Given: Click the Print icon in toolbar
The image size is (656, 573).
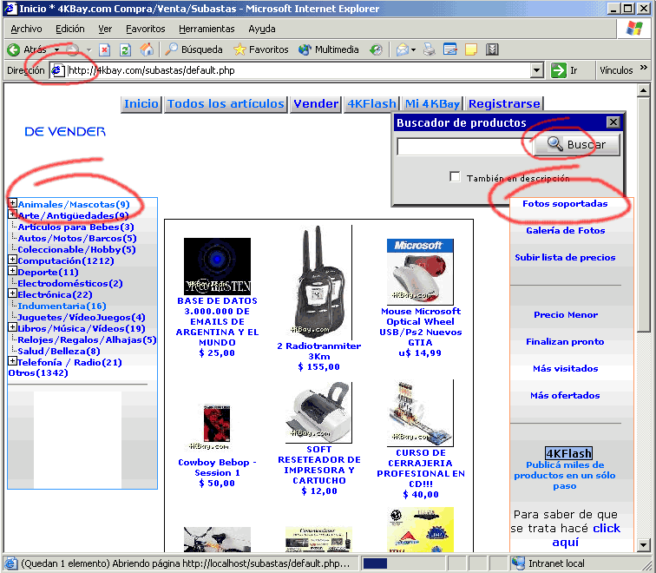Looking at the screenshot, I should (x=429, y=49).
